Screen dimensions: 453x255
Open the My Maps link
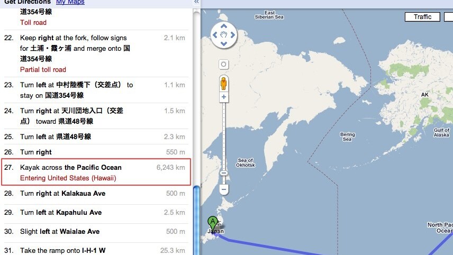coord(70,2)
